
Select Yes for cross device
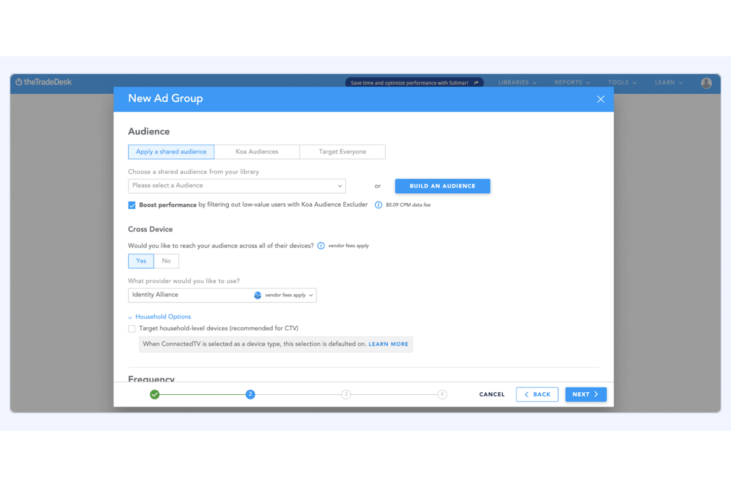(141, 261)
